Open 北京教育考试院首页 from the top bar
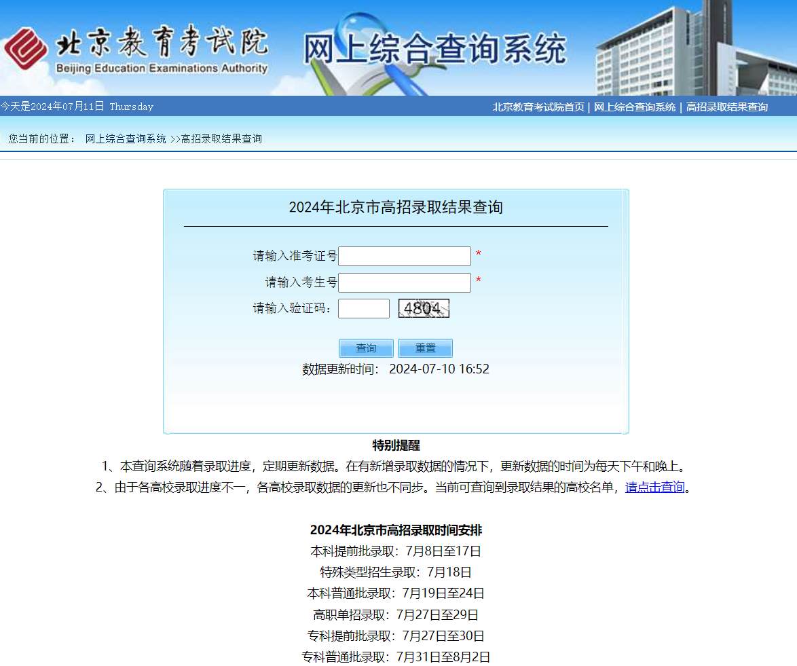The width and height of the screenshot is (797, 666). pyautogui.click(x=538, y=107)
